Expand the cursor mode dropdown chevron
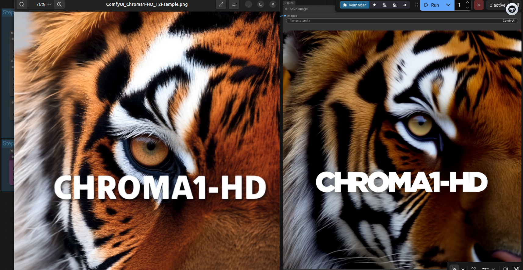The image size is (523, 270). tap(463, 269)
